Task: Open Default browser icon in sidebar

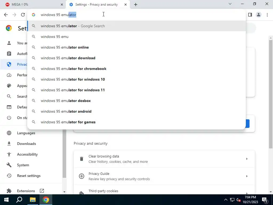Action: click(9, 107)
